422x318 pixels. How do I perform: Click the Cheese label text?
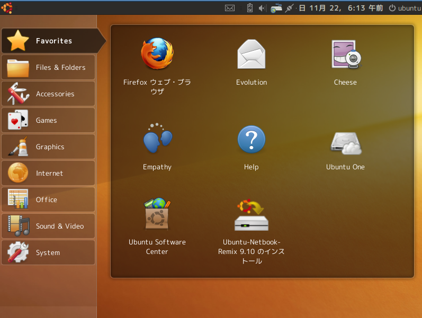coord(345,82)
